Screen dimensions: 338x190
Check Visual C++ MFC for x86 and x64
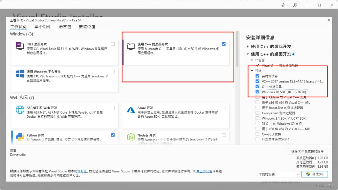point(257,129)
